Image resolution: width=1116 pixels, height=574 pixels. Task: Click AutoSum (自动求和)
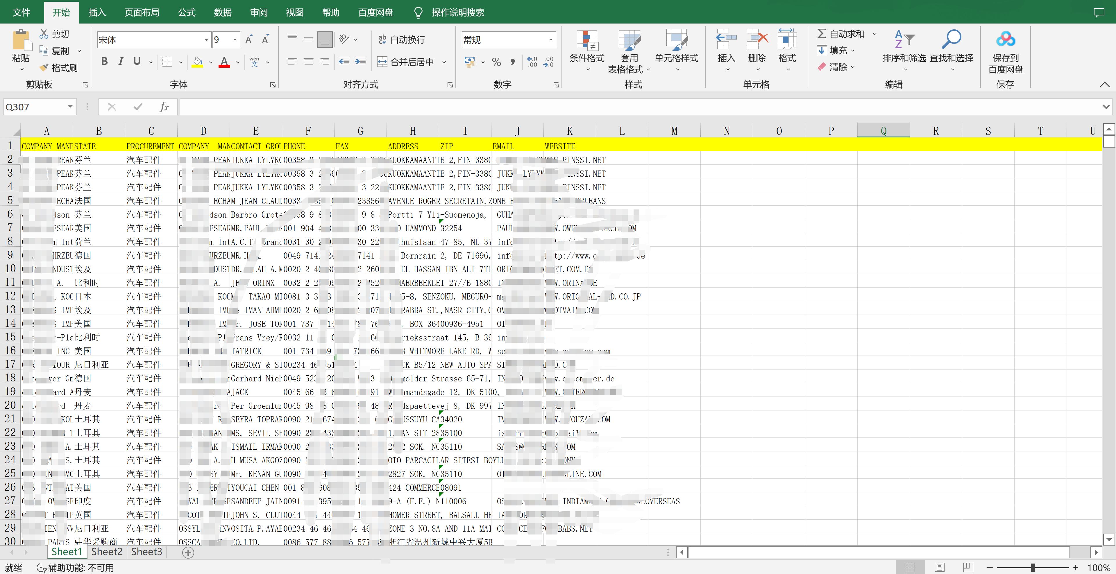click(840, 34)
